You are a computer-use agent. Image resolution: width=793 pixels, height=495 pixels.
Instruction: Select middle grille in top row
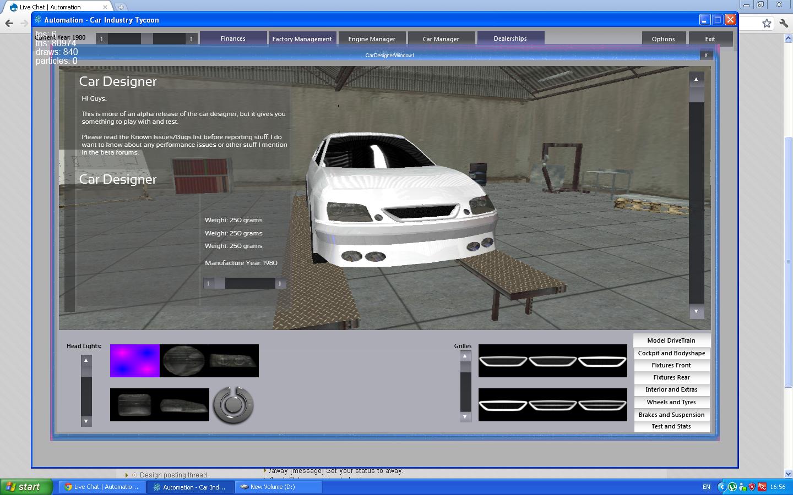click(552, 361)
